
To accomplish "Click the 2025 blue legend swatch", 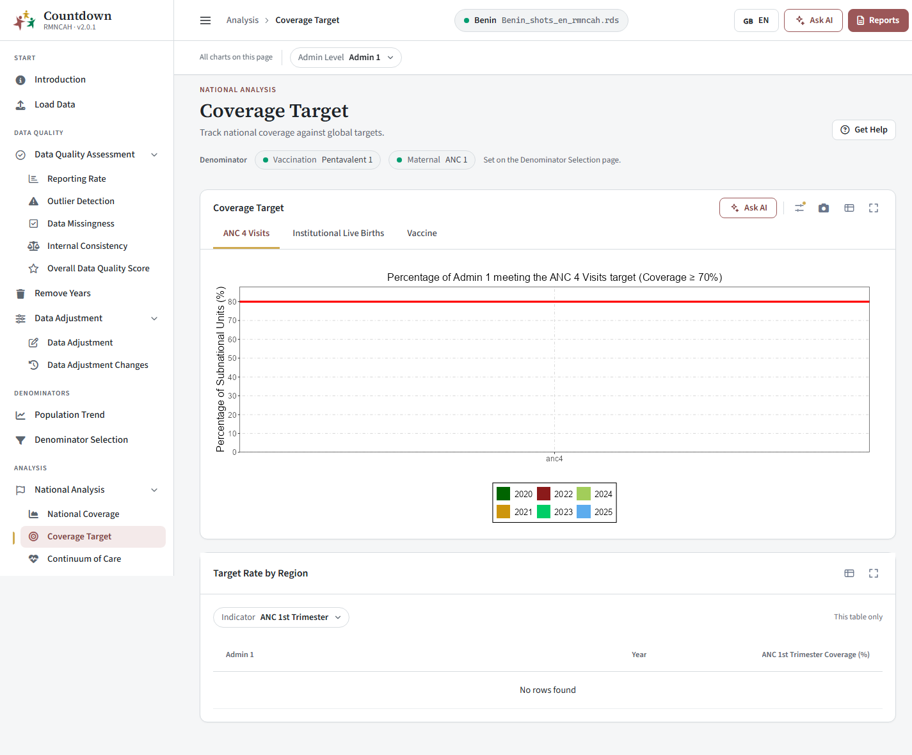I will (584, 512).
